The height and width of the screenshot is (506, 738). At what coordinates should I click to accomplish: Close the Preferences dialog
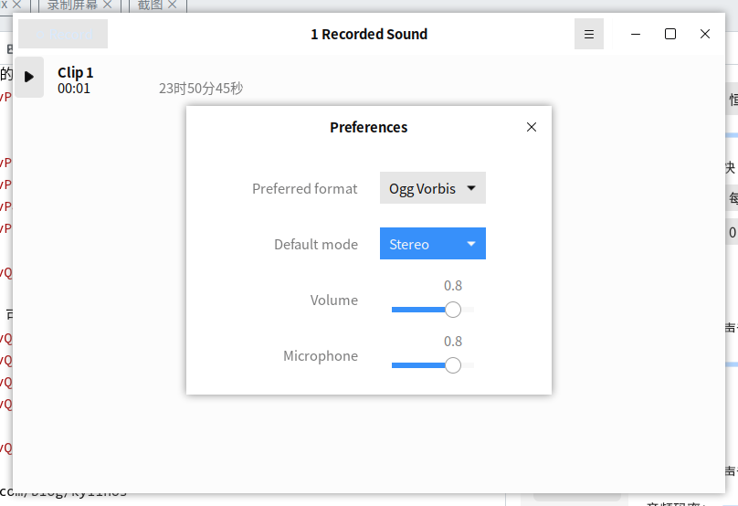point(532,127)
